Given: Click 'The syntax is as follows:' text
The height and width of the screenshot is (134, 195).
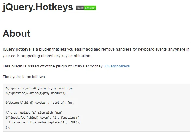Looking at the screenshot, I should (x=24, y=77).
